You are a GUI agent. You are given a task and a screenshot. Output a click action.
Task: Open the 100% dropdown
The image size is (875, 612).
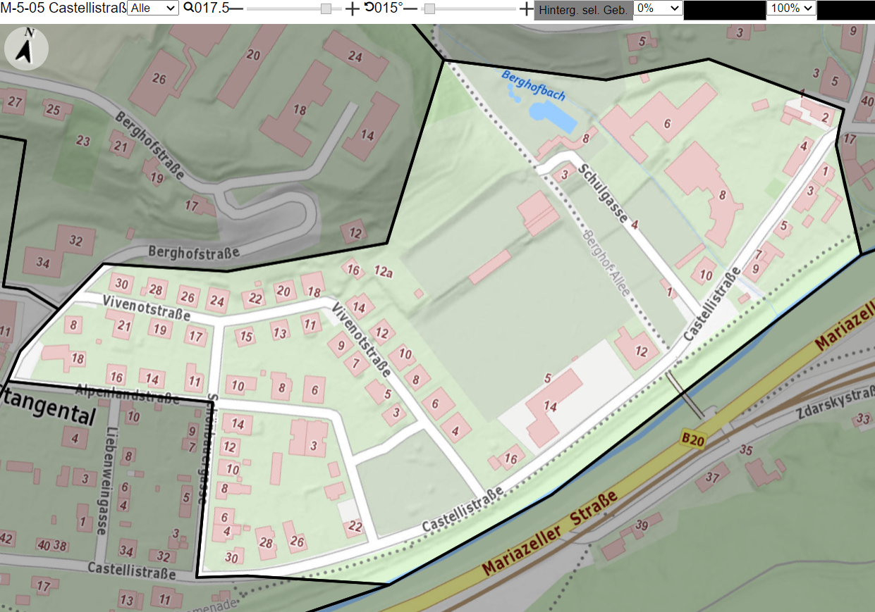(x=791, y=8)
